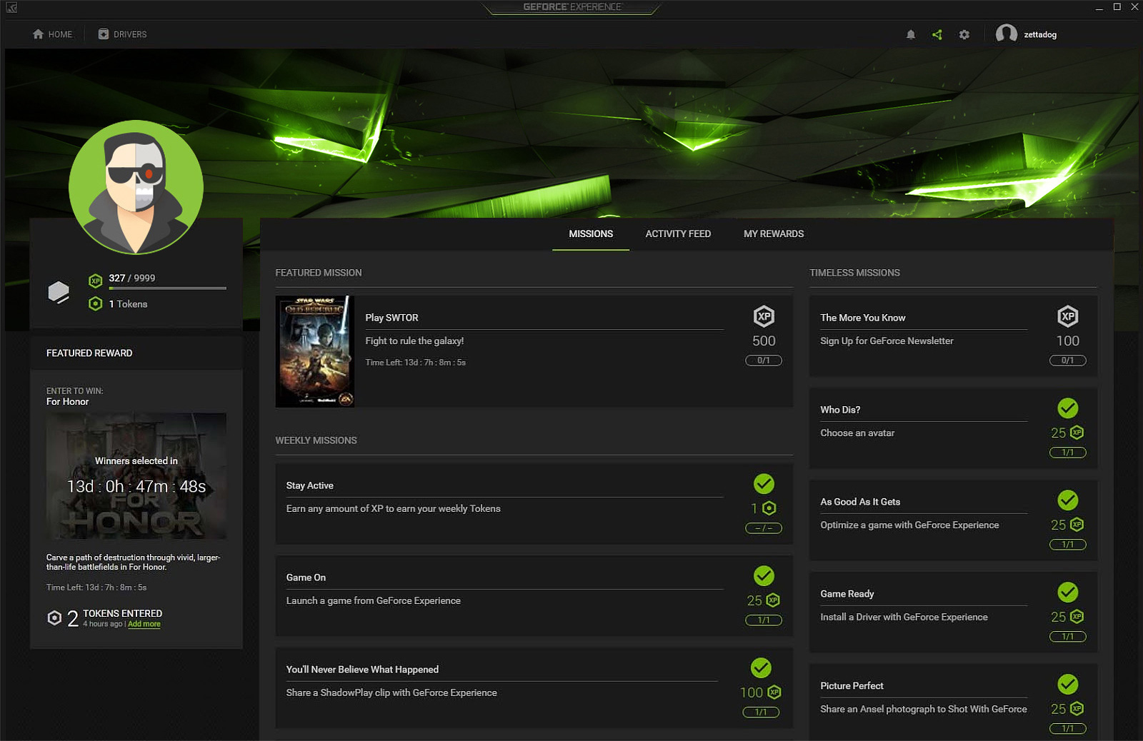Screen dimensions: 1143x741
Task: Open the For Honor reward thumbnail
Action: 136,476
